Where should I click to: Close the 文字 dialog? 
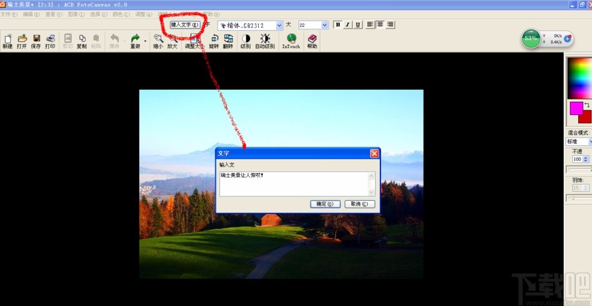coord(374,153)
